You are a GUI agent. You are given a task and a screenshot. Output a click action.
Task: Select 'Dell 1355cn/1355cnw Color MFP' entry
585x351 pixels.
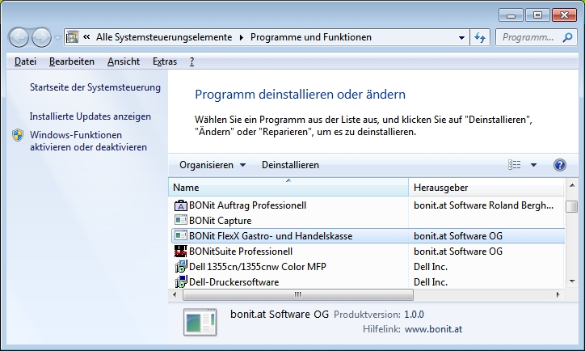click(258, 267)
